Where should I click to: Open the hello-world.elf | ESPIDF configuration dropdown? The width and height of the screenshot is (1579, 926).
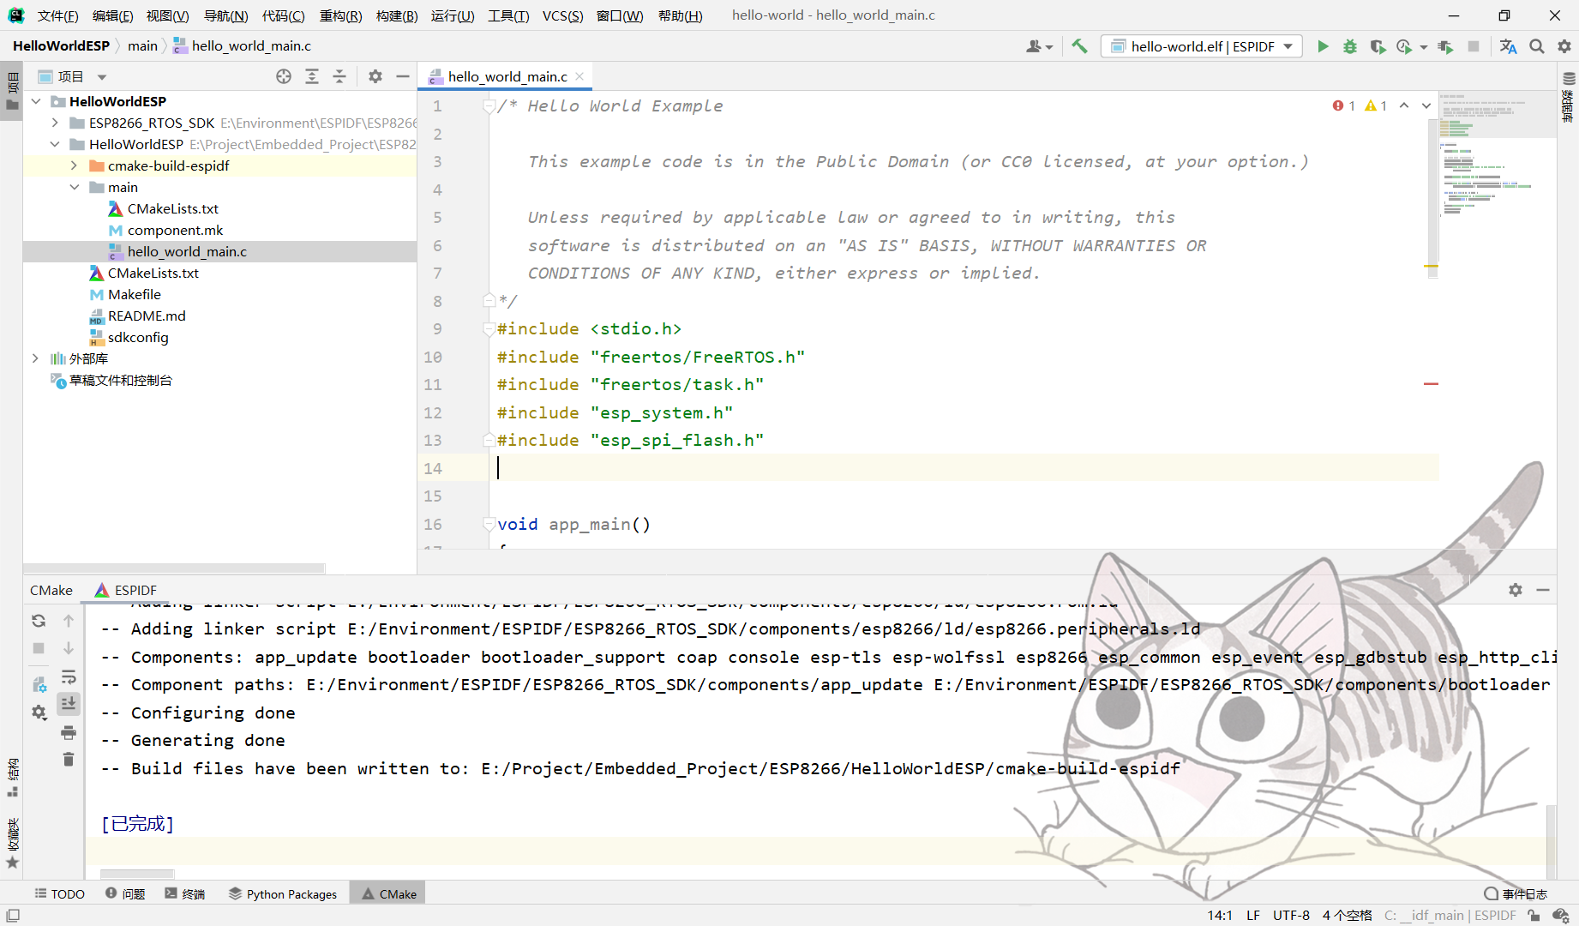click(x=1200, y=46)
